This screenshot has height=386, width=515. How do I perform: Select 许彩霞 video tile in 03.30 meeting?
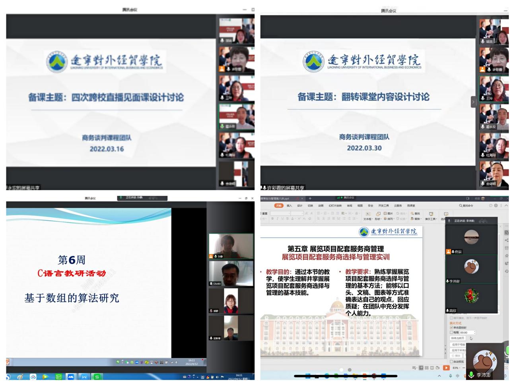point(494,60)
